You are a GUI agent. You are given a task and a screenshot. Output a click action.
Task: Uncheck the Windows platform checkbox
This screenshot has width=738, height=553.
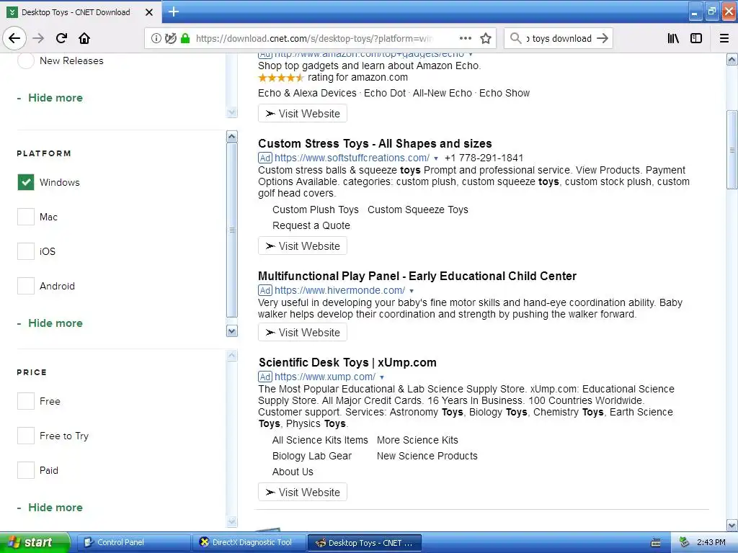(26, 182)
